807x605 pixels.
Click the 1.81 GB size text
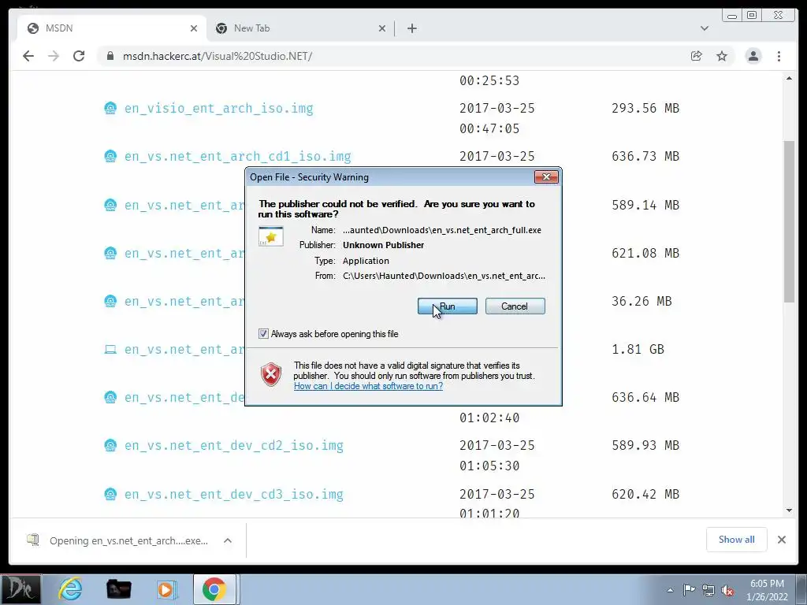point(638,349)
